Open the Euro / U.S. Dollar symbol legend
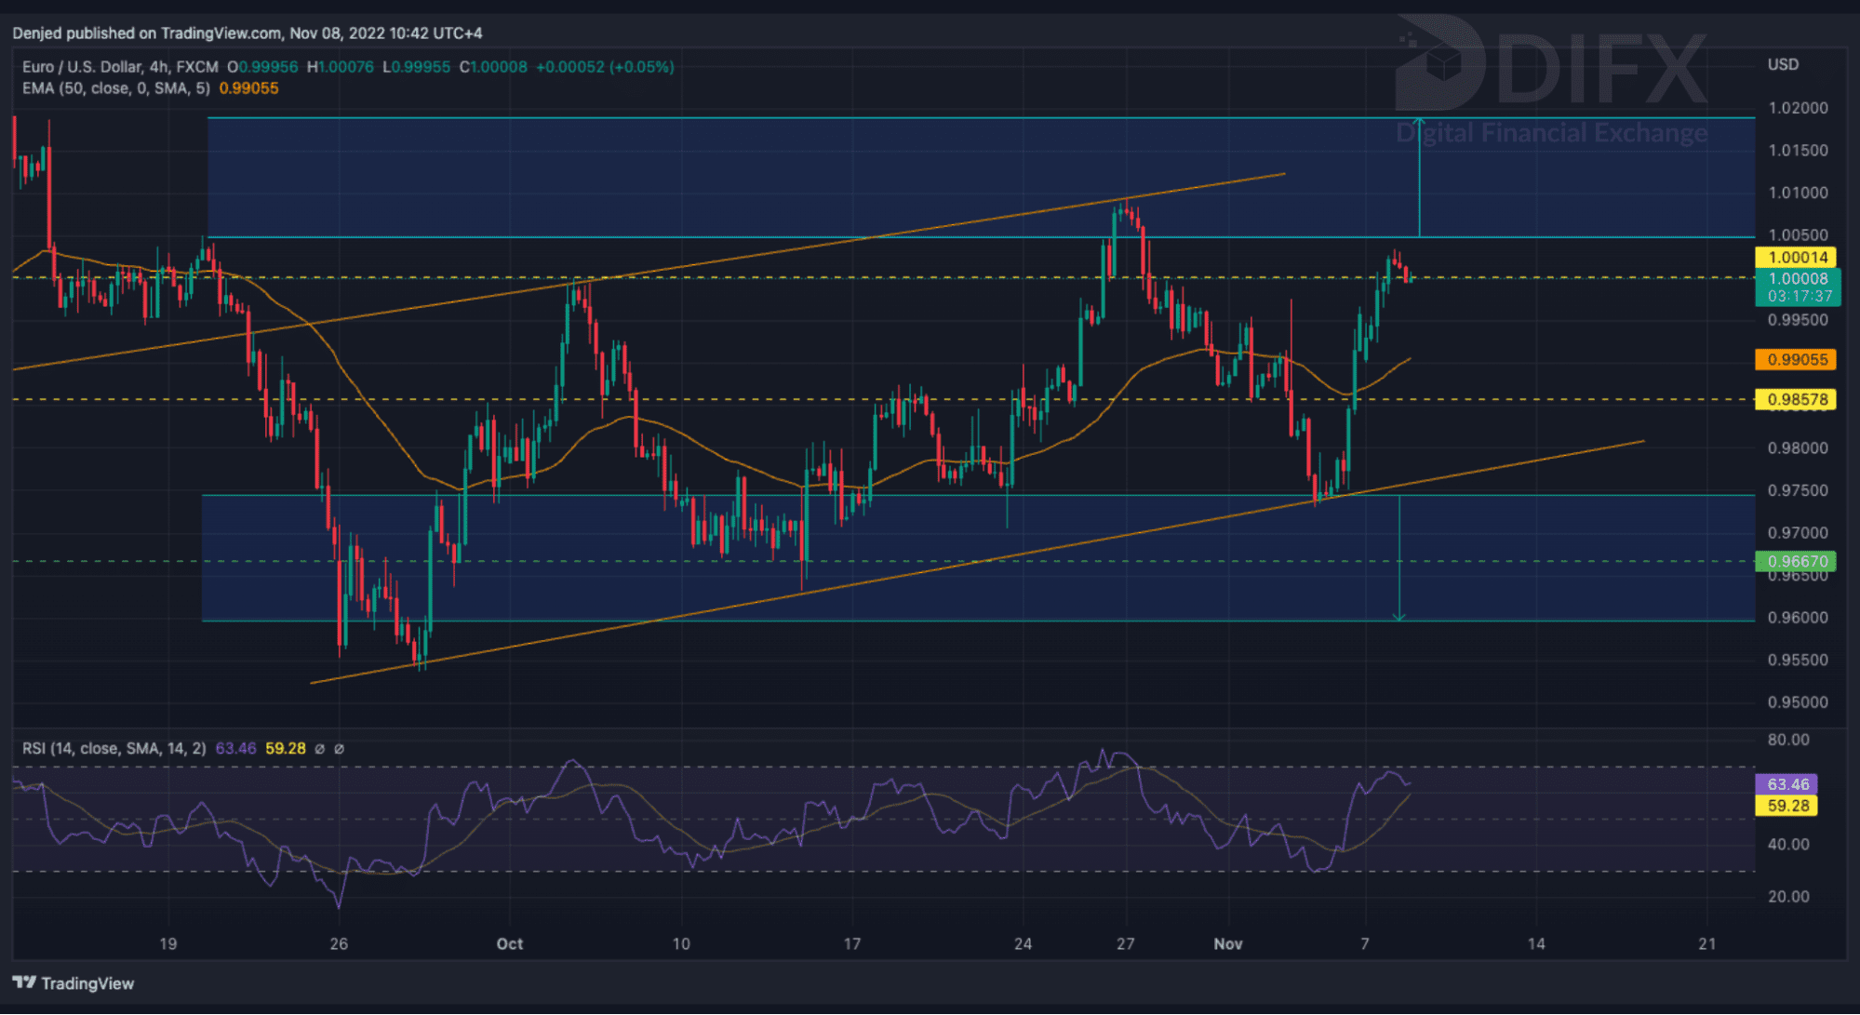 coord(120,67)
